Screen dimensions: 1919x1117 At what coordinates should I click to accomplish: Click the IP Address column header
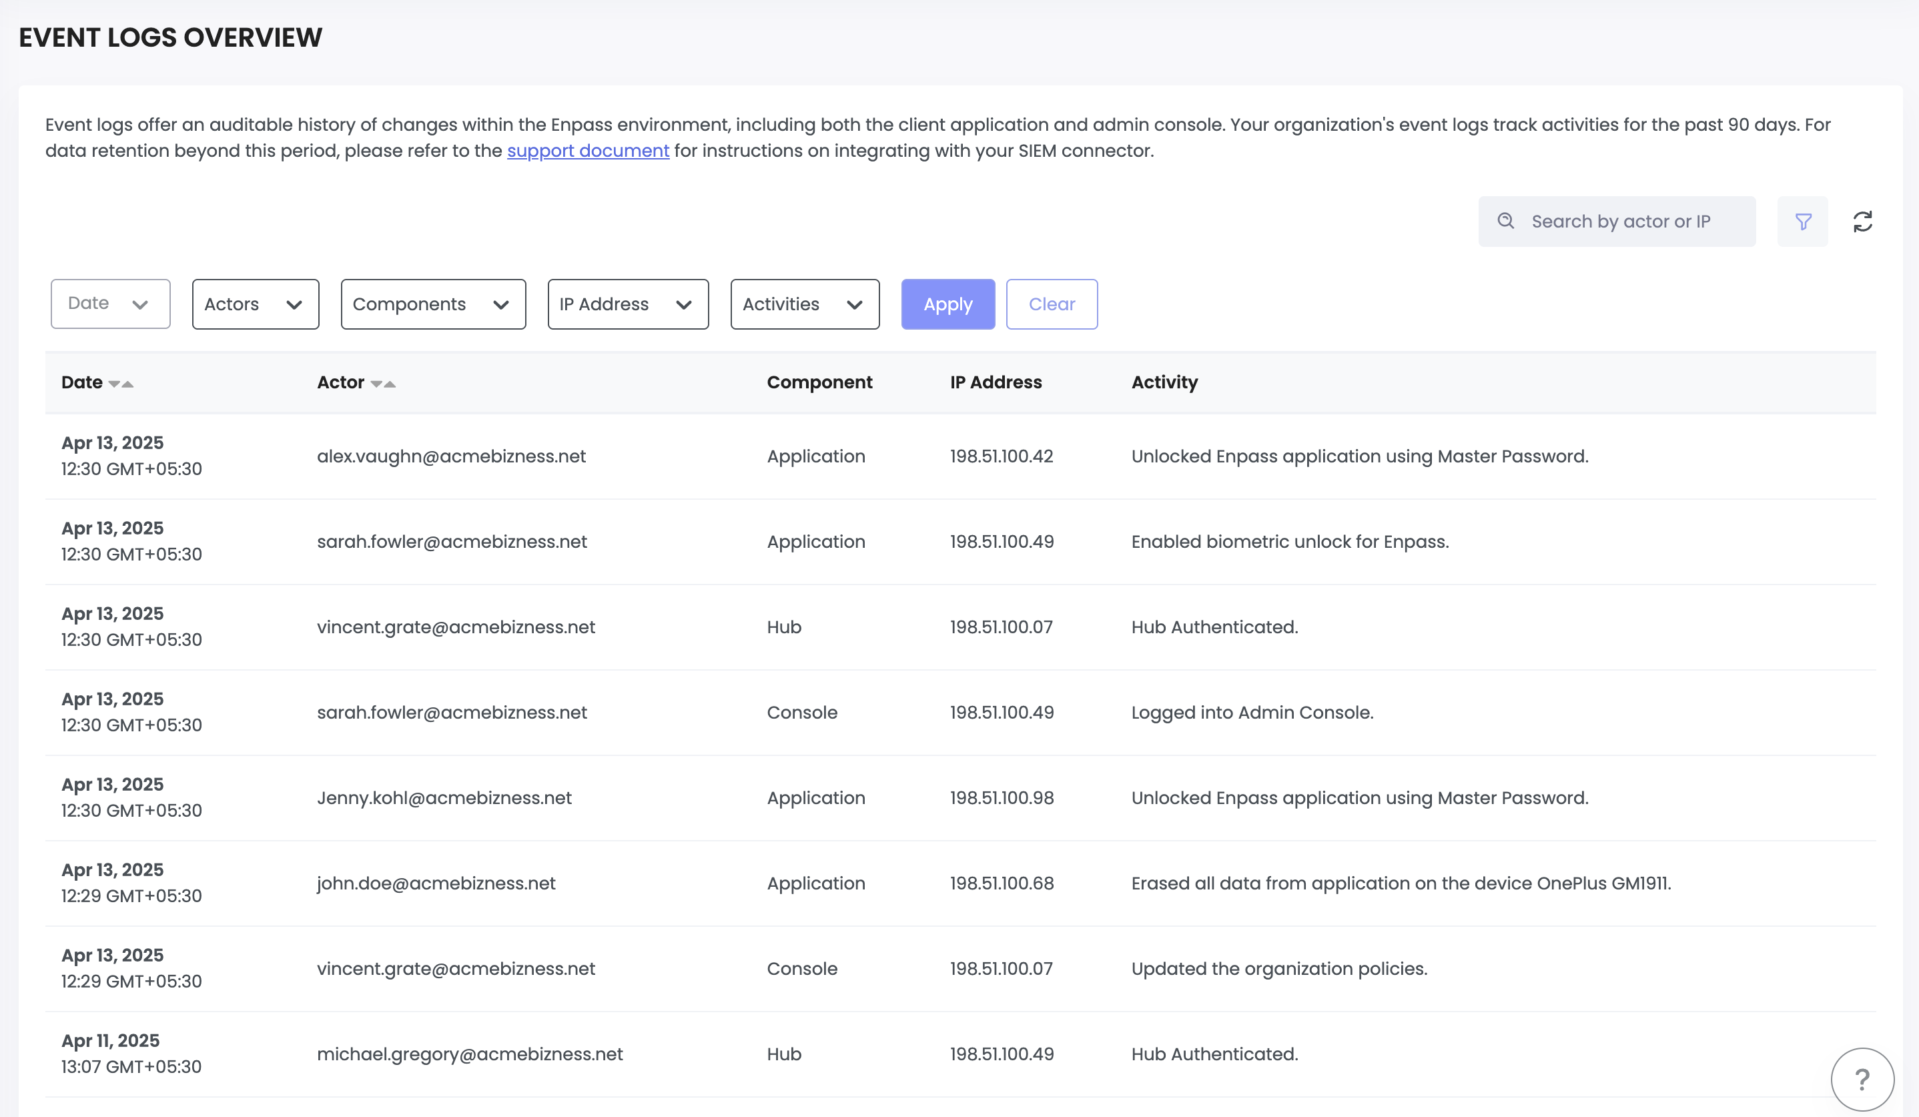tap(996, 382)
